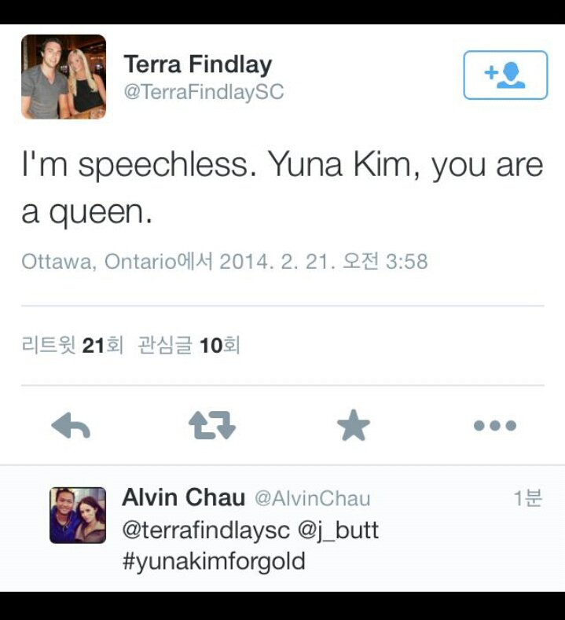Screen dimensions: 565x620
Task: Open the Terra Findlay display name
Action: (198, 64)
